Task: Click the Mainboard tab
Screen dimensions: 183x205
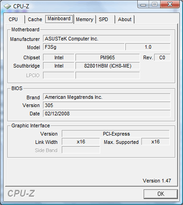Action: pos(59,19)
